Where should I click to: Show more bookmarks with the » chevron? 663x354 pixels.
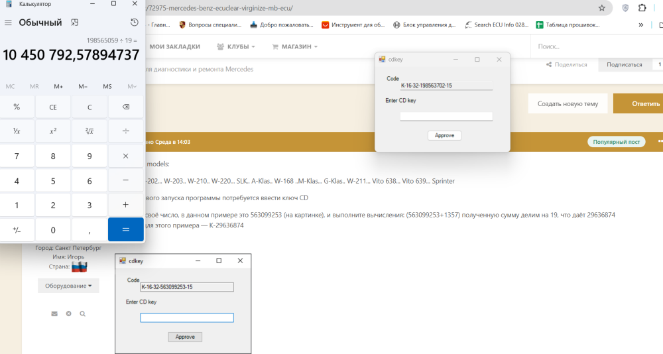tap(641, 25)
